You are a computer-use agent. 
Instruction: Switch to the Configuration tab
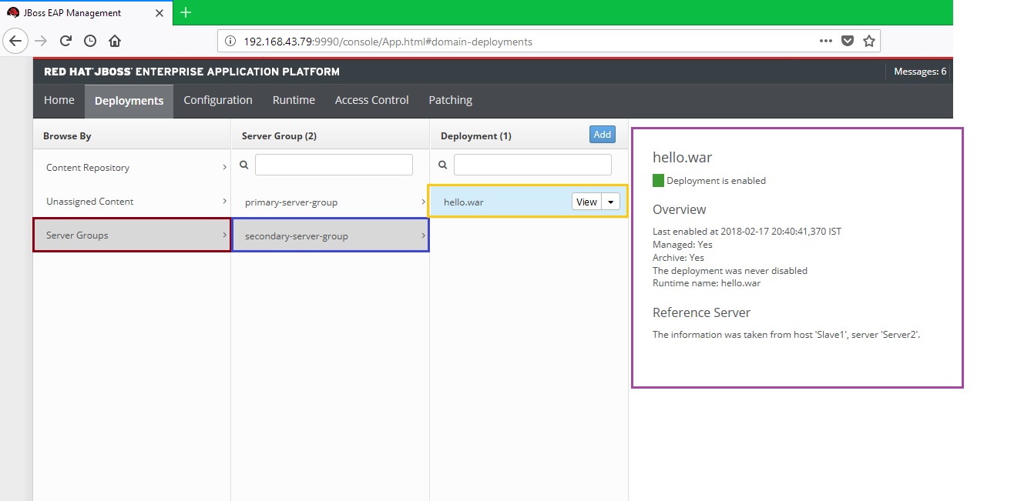[x=217, y=100]
